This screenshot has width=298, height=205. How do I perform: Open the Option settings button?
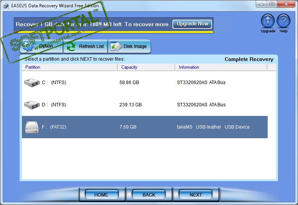click(41, 46)
